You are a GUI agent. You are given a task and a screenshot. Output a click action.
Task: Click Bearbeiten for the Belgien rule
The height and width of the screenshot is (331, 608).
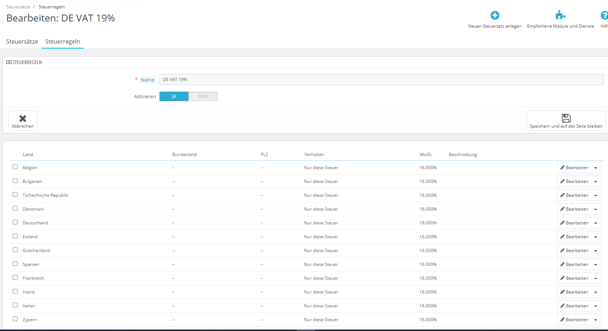[x=574, y=168]
